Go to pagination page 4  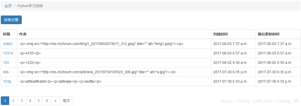(30, 101)
